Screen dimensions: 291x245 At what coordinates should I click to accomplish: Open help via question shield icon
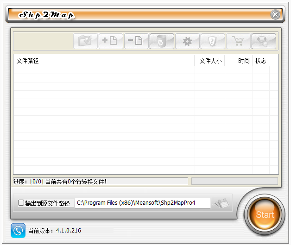(213, 41)
